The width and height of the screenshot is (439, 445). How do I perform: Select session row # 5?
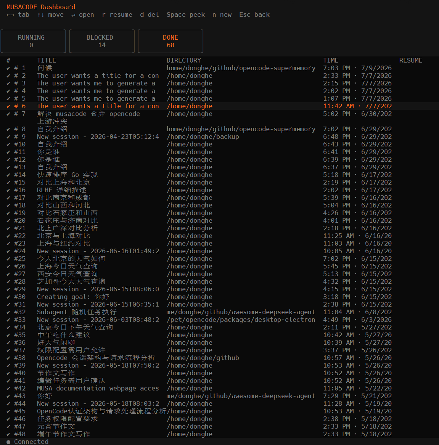pos(219,99)
